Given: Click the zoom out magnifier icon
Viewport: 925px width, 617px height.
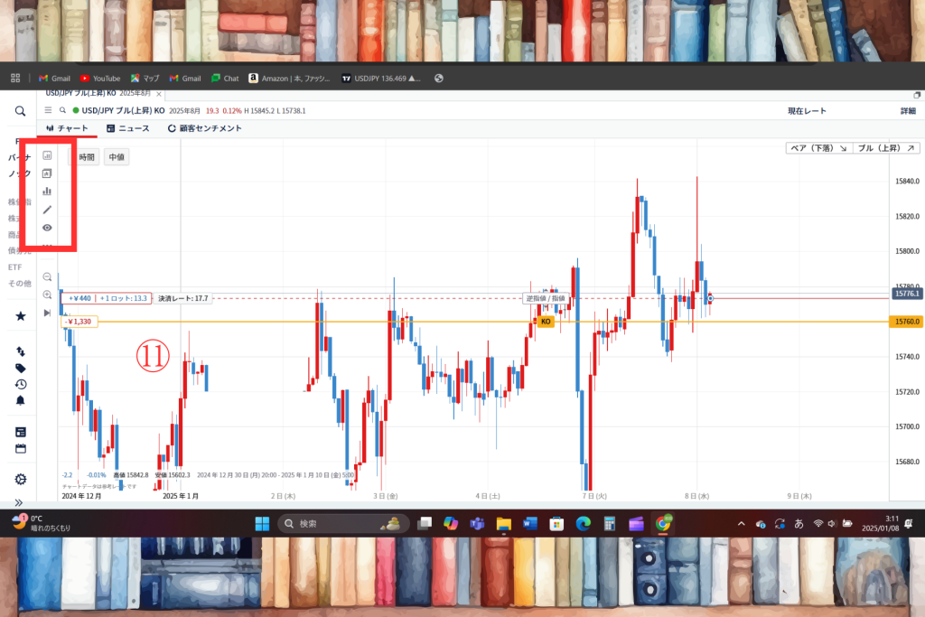Looking at the screenshot, I should pos(48,276).
